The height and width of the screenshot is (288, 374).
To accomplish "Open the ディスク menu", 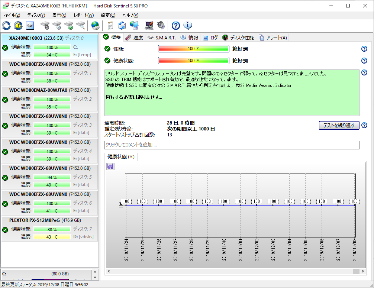I will click(x=36, y=15).
